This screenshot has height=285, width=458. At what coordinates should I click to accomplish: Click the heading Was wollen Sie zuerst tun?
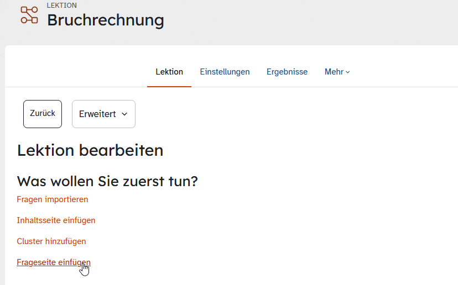(107, 181)
